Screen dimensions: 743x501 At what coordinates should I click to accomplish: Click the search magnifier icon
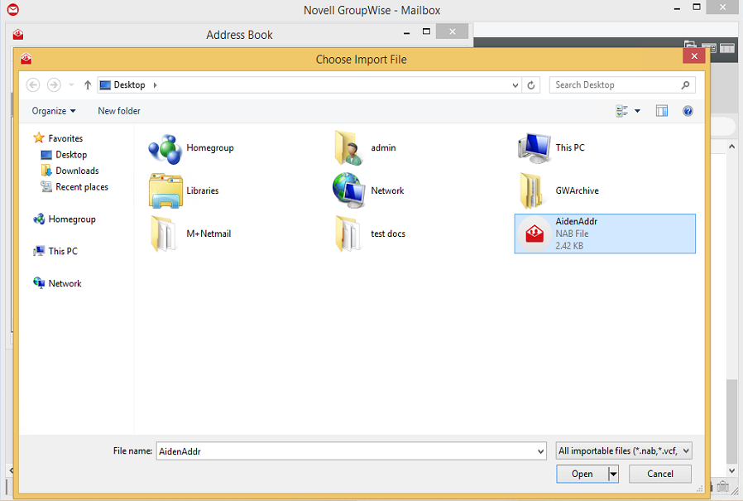(x=685, y=85)
